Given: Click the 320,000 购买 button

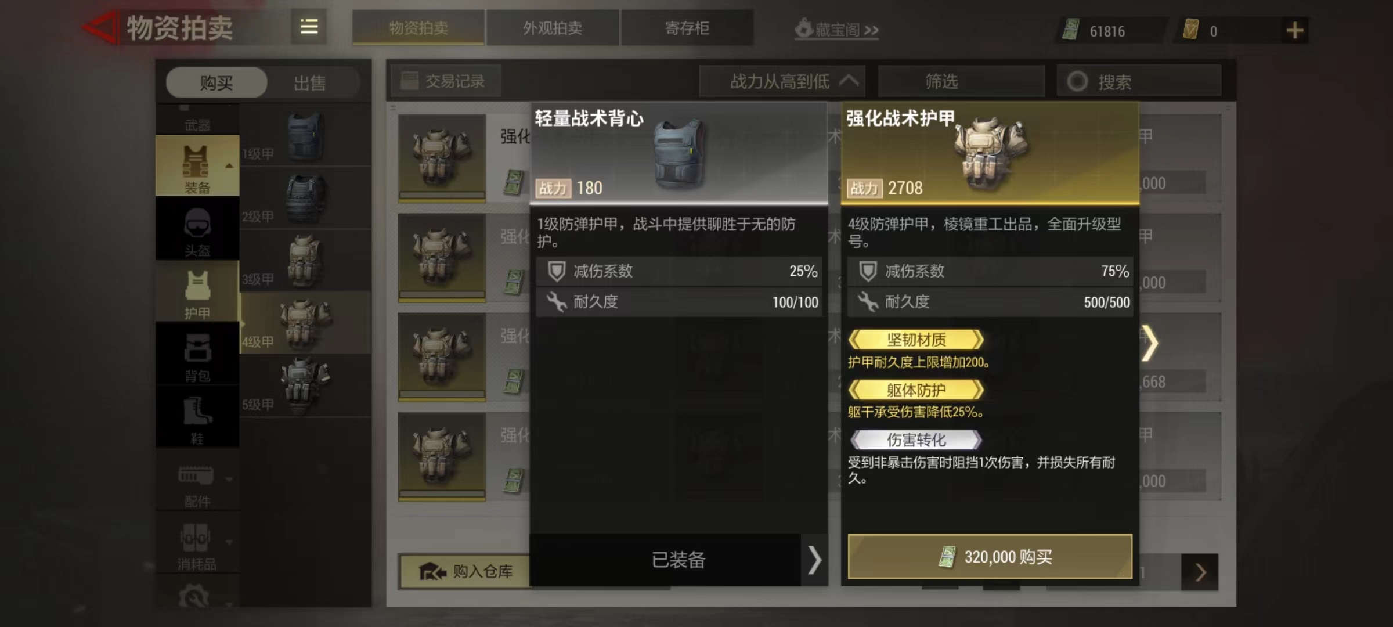Looking at the screenshot, I should [990, 556].
